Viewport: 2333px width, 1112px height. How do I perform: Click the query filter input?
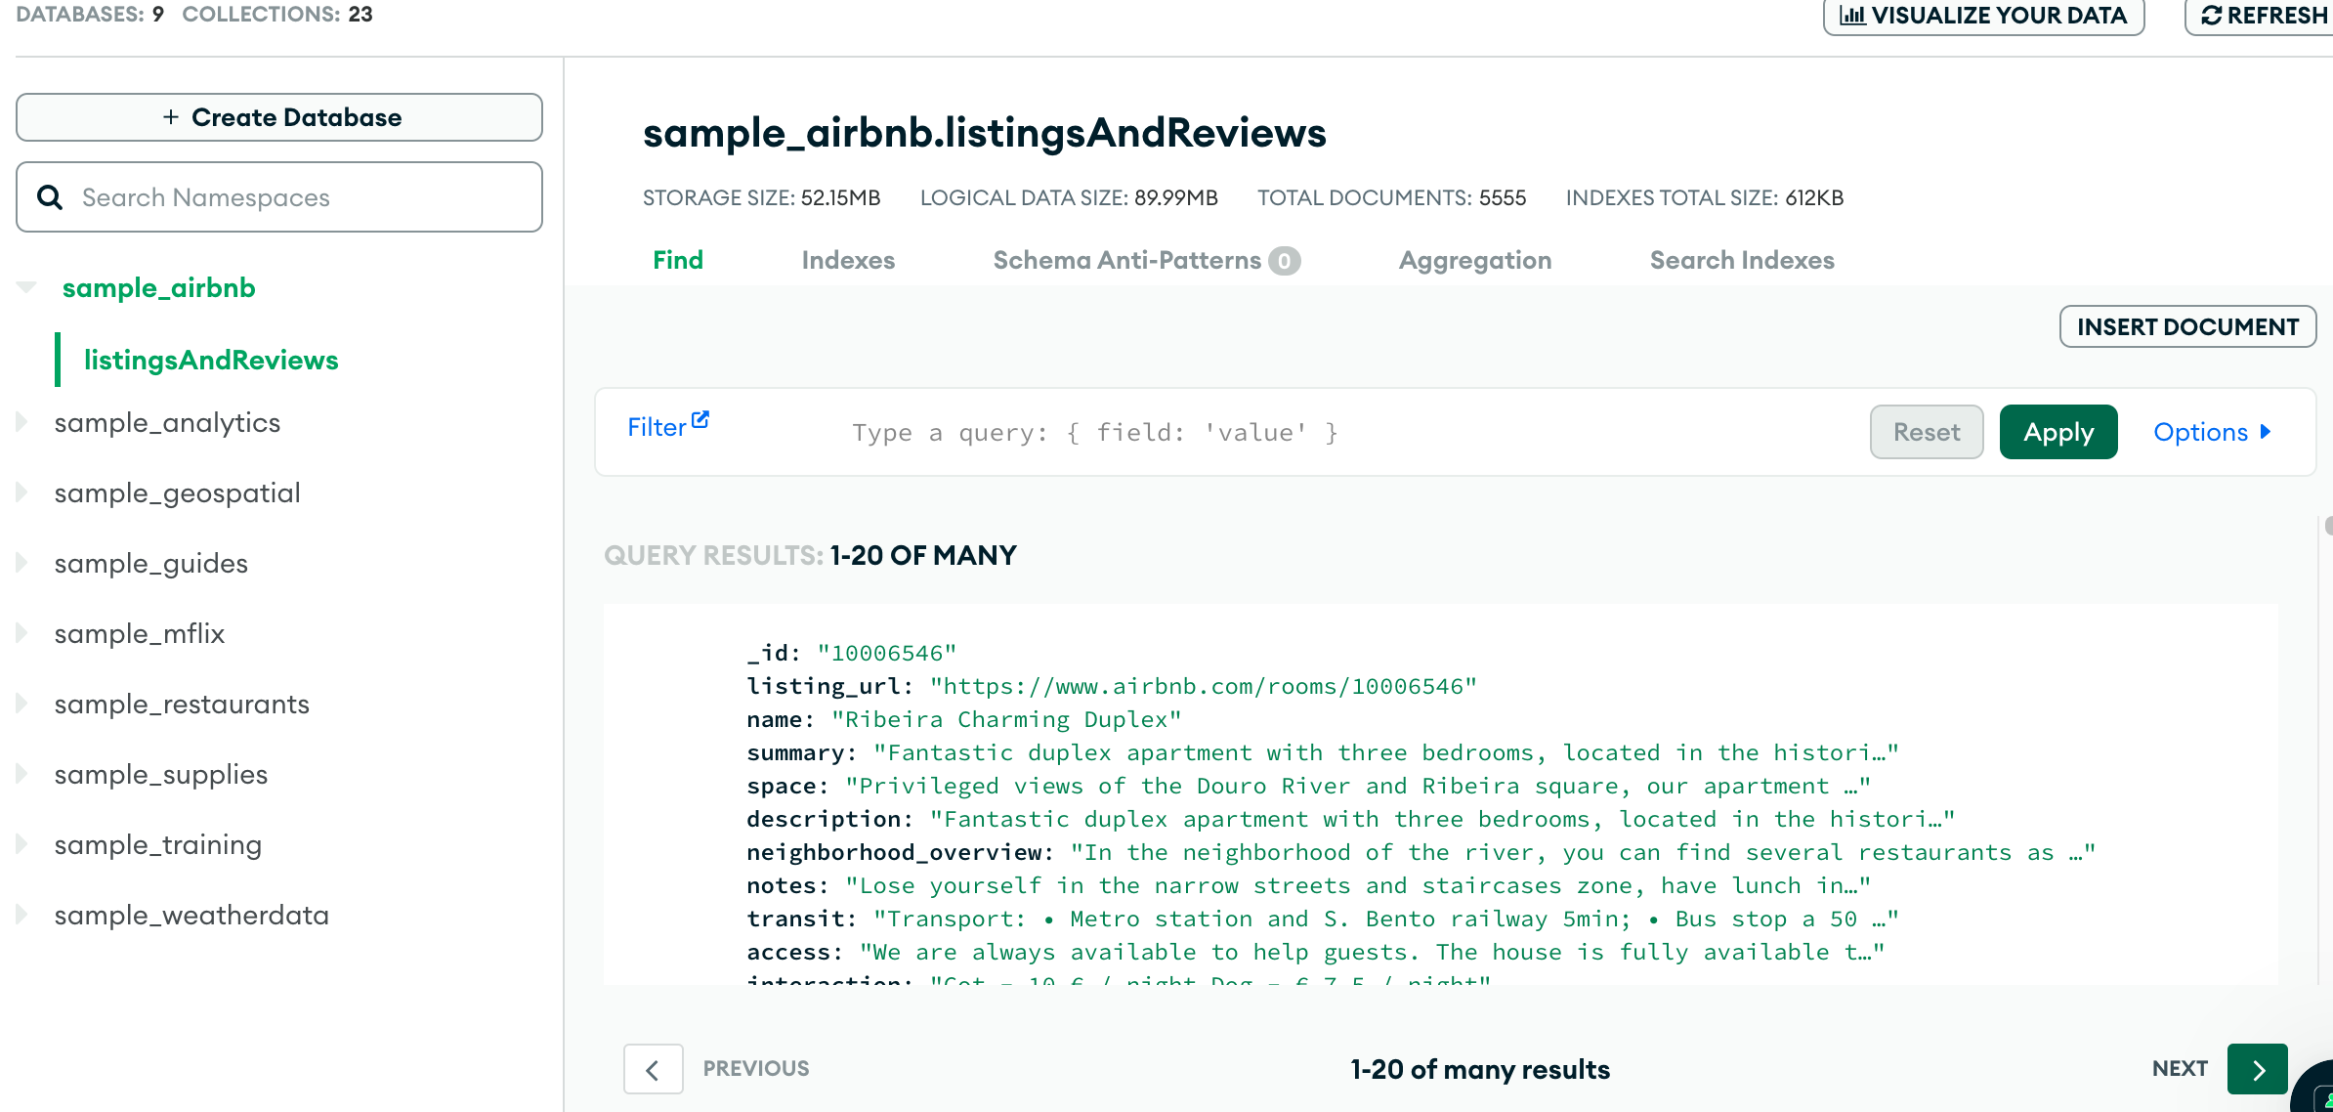[1348, 432]
